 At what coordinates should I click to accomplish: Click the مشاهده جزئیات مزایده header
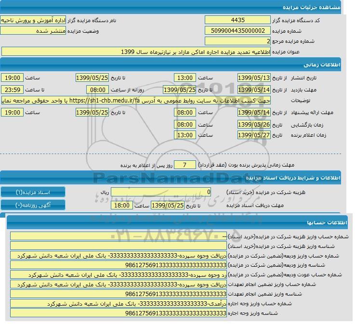[x=170, y=7]
